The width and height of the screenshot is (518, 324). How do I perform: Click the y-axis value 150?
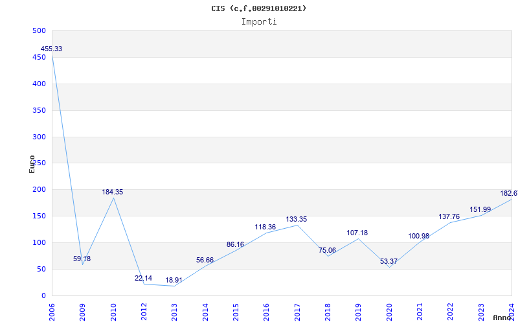click(39, 216)
